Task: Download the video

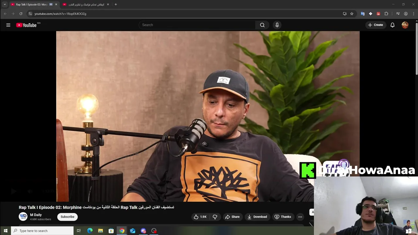Action: [x=257, y=217]
